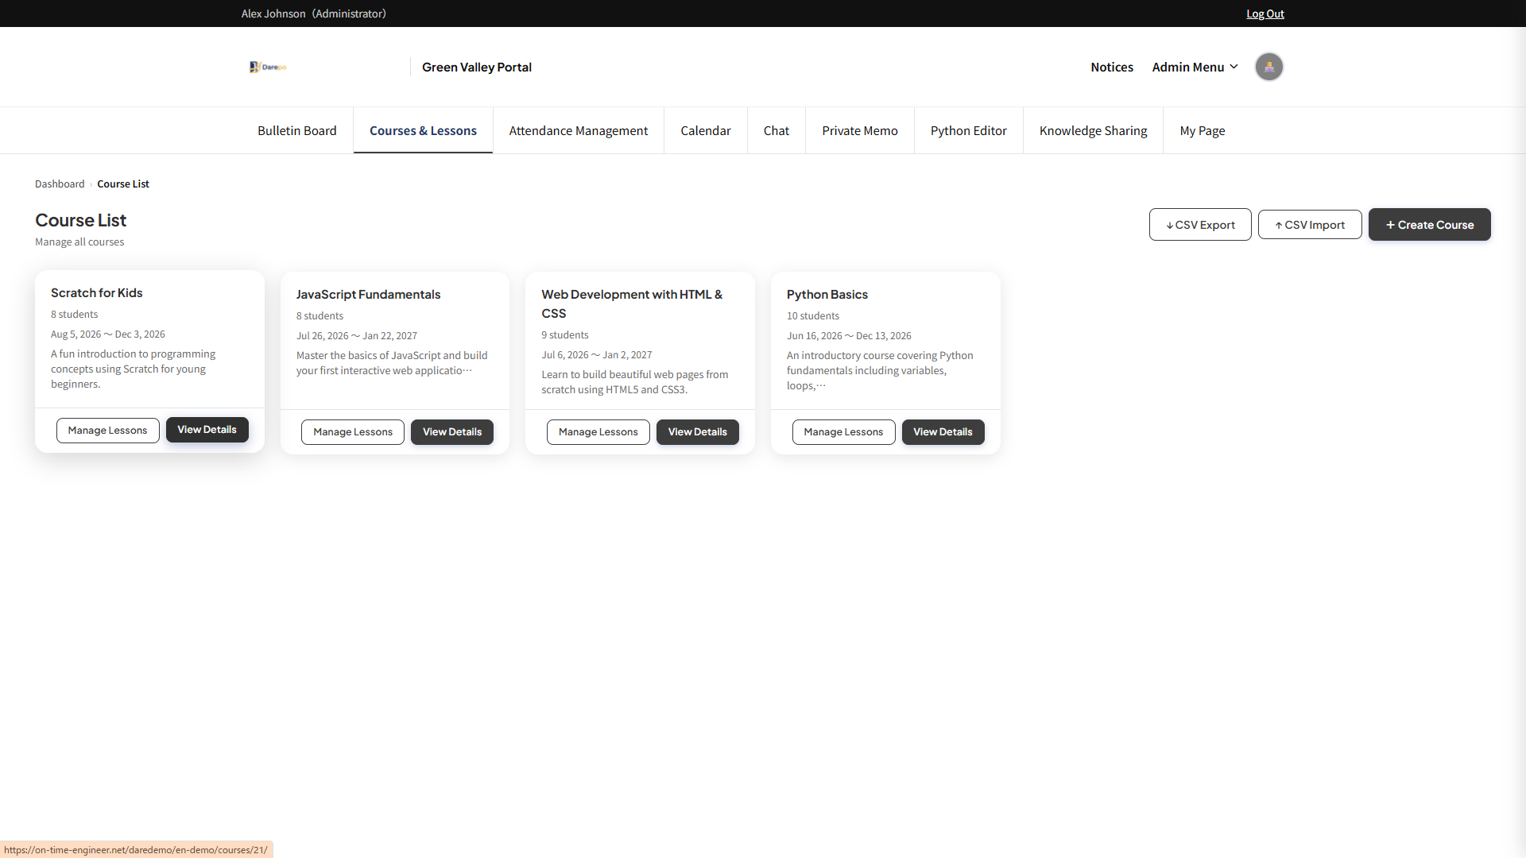The height and width of the screenshot is (858, 1526).
Task: View Details of Python Basics
Action: click(x=943, y=432)
